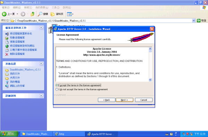The width and height of the screenshot is (208, 137).
Task: Open SmartMonitor_Windows_v2.3.1 link in Other Places
Action: (x=25, y=70)
